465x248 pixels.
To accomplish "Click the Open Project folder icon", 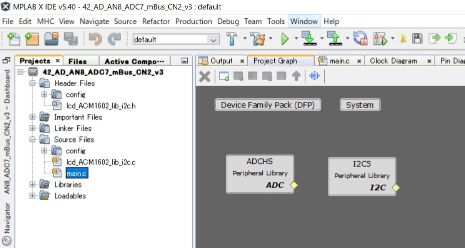I will (x=51, y=39).
